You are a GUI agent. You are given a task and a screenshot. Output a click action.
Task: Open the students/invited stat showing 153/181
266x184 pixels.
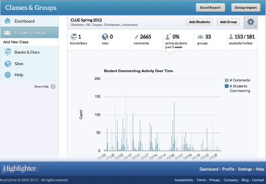tap(241, 40)
